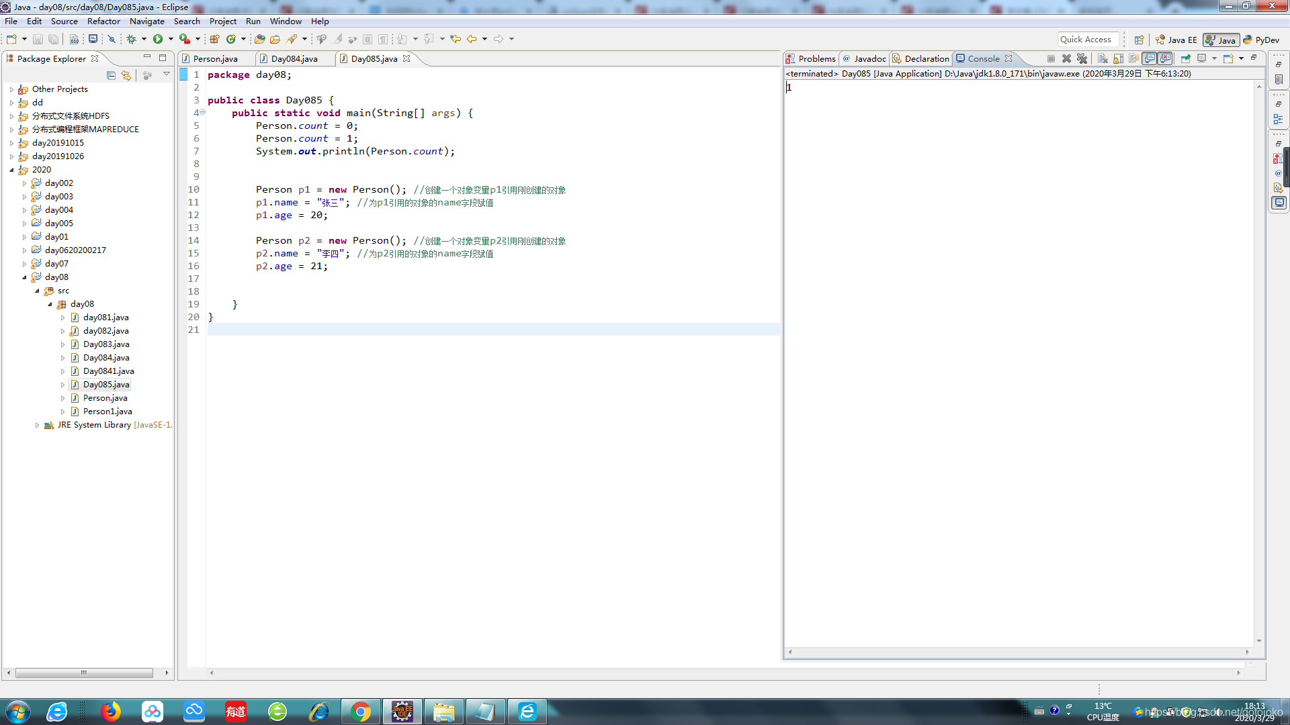Open the Run button dropdown arrow
Screen dimensions: 1290x725
[171, 39]
